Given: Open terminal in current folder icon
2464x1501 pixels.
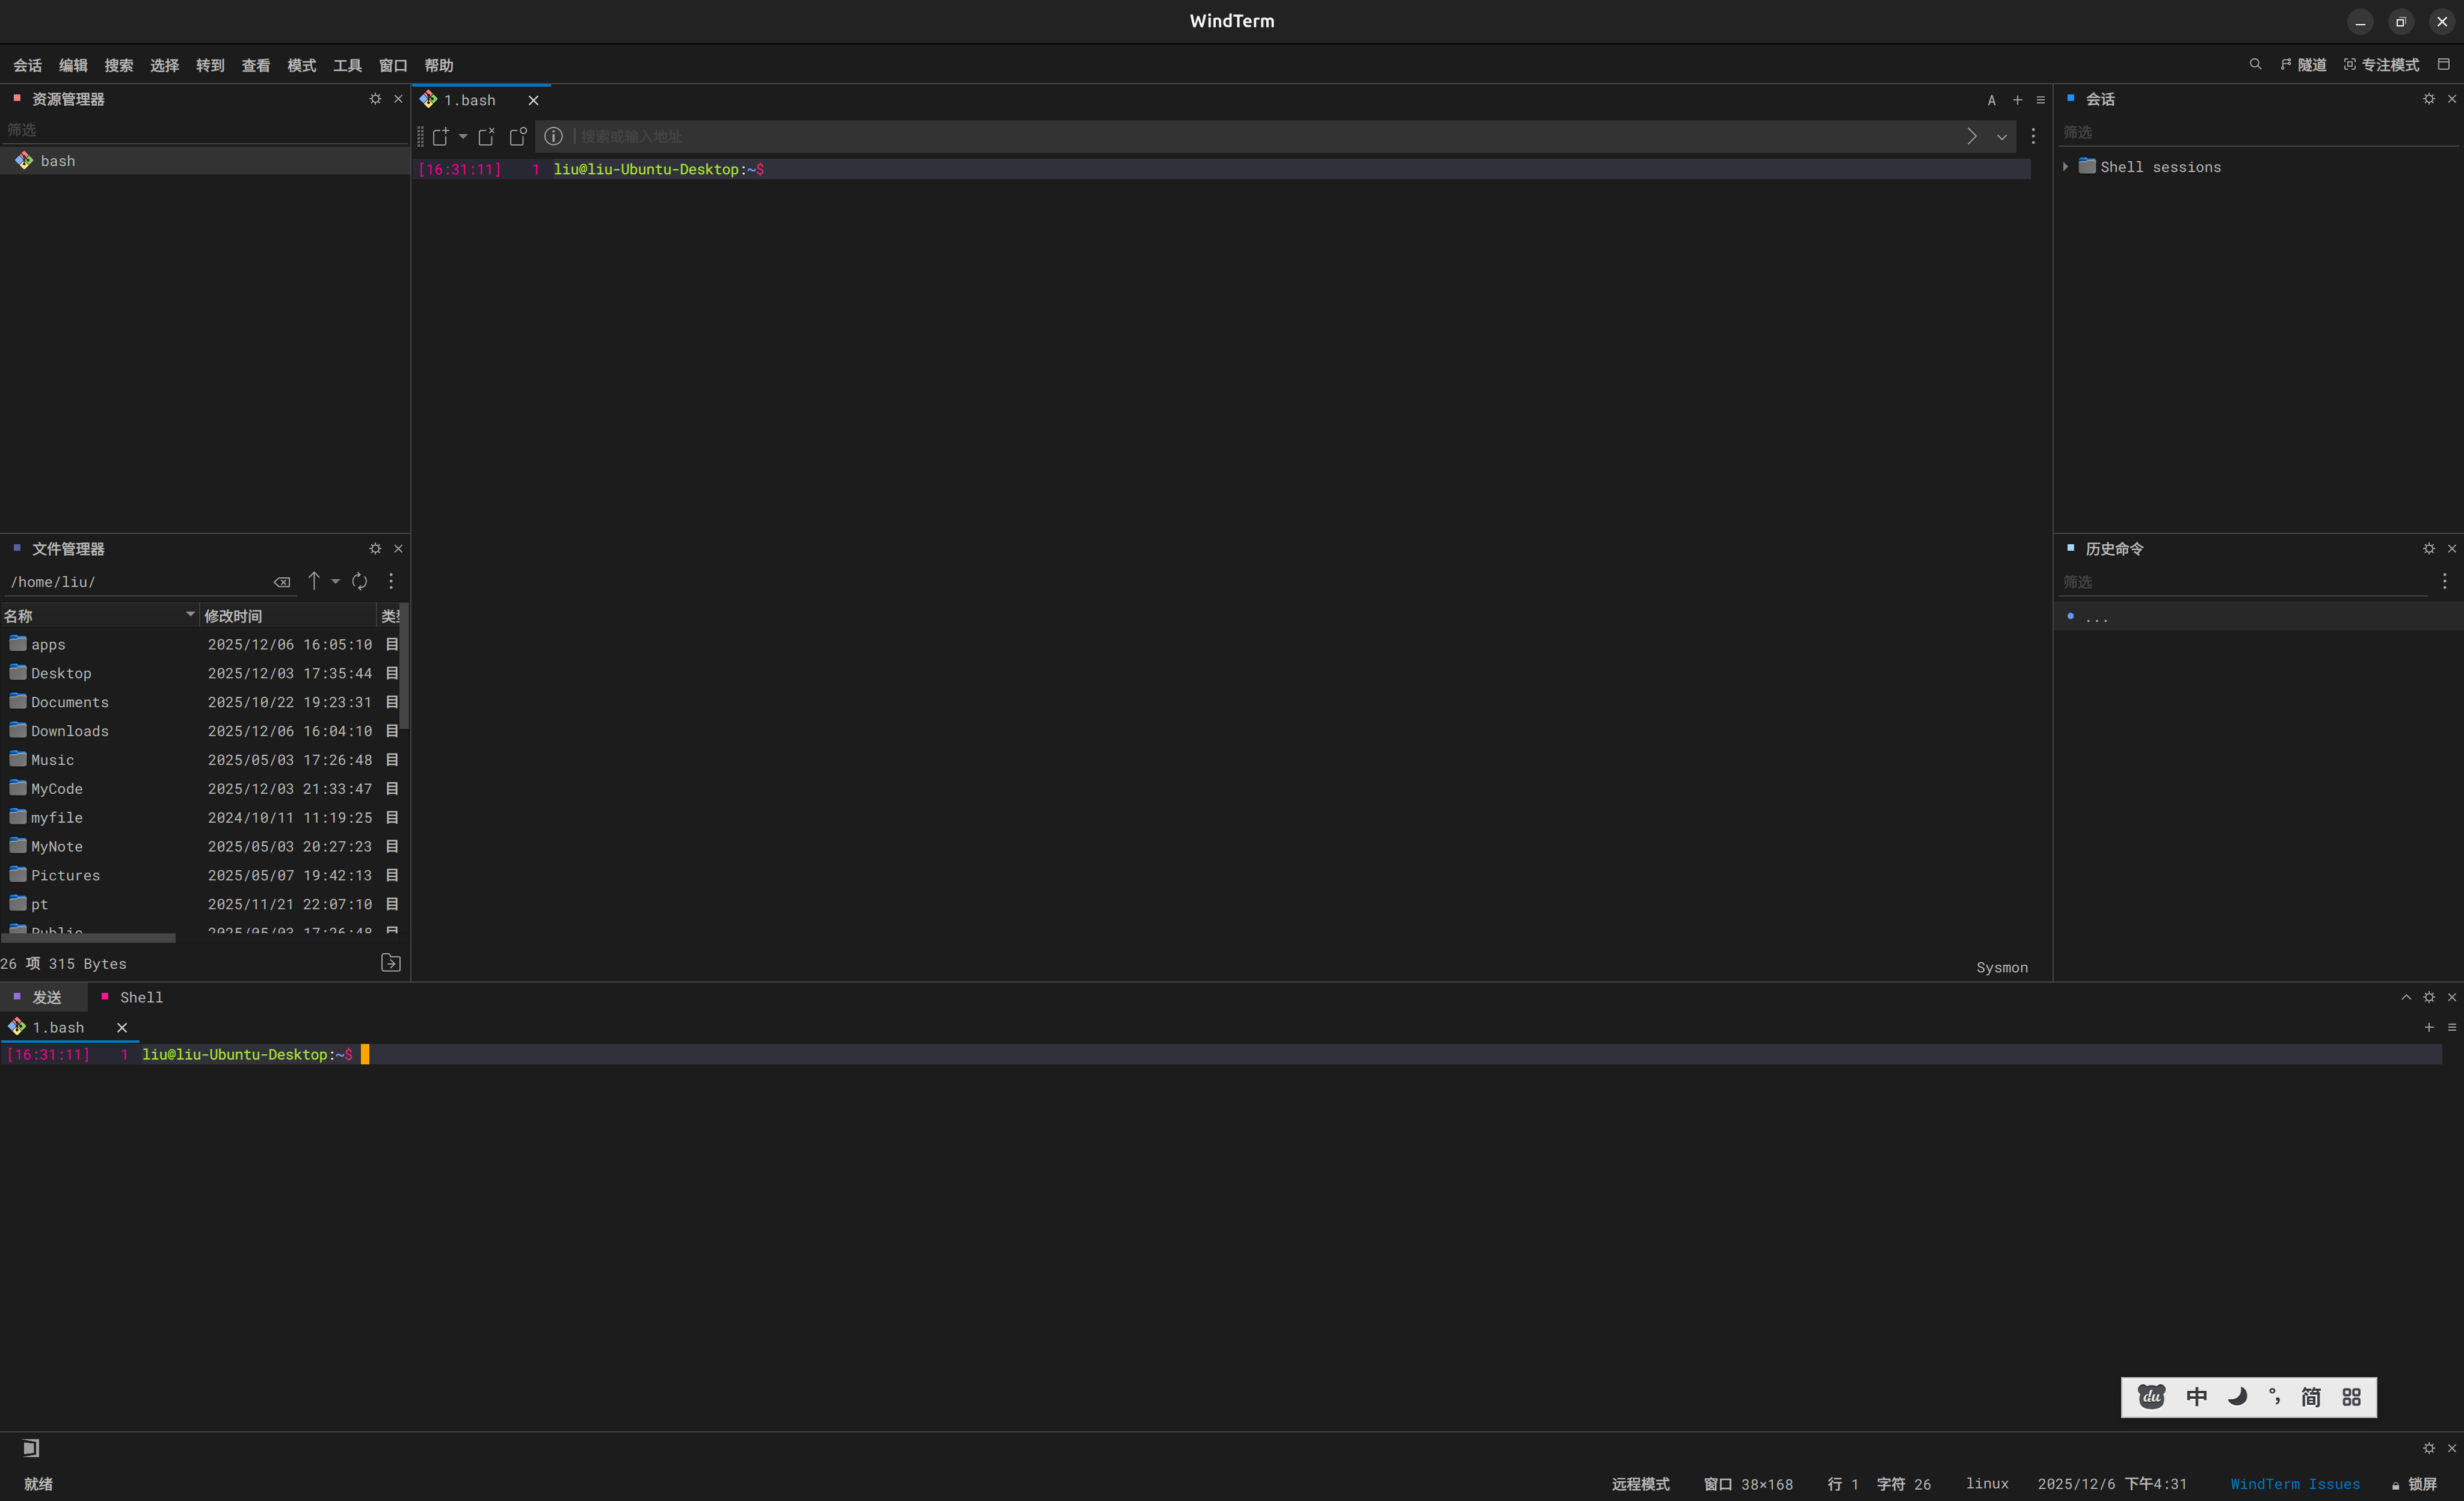Looking at the screenshot, I should (x=391, y=963).
